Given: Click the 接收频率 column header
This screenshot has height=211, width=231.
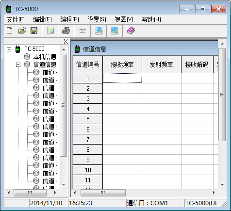Looking at the screenshot, I should coord(122,65).
